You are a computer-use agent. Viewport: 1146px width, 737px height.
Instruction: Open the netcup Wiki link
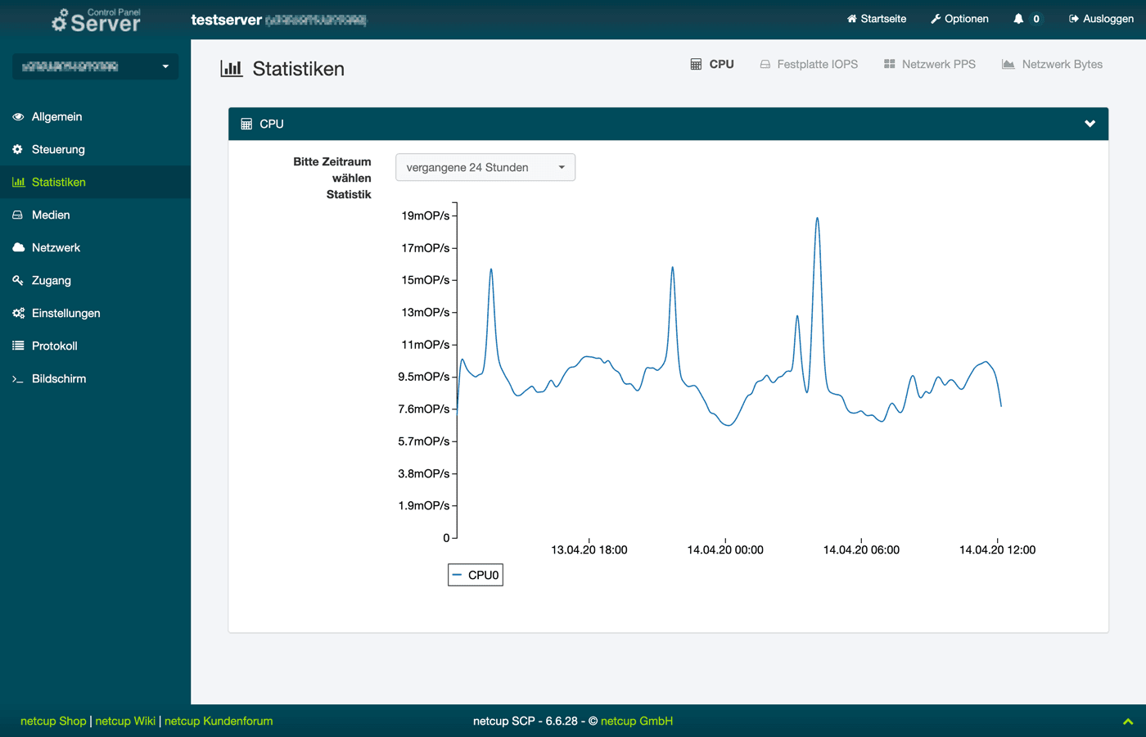tap(125, 721)
